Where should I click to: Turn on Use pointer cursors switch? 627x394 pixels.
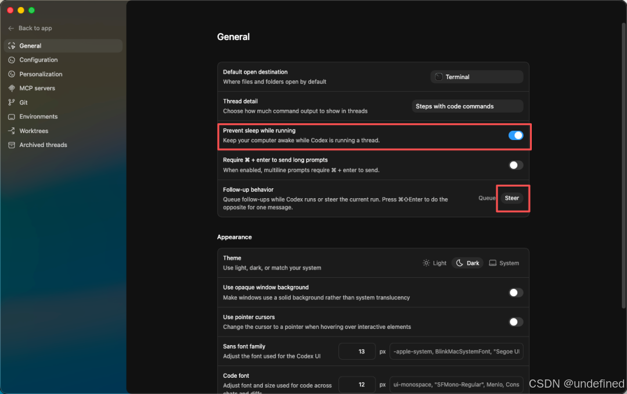coord(516,322)
